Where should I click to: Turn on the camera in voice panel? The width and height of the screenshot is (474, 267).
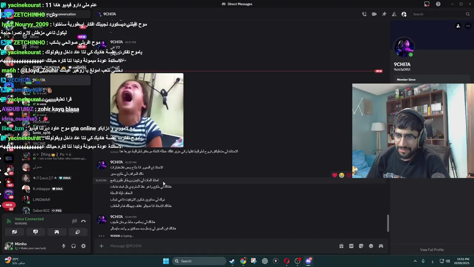(x=14, y=232)
